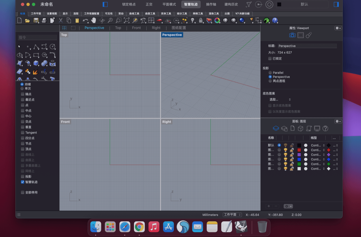Image resolution: width=361 pixels, height=237 pixels.
Task: Enable the 端点 object snap checkbox
Action: 22,94
